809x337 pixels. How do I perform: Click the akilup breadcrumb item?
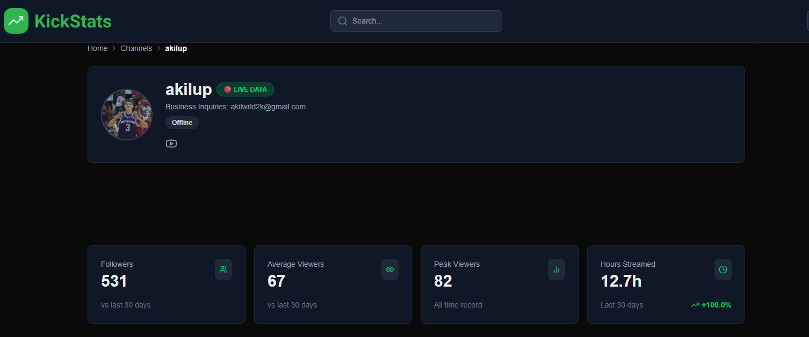tap(176, 48)
